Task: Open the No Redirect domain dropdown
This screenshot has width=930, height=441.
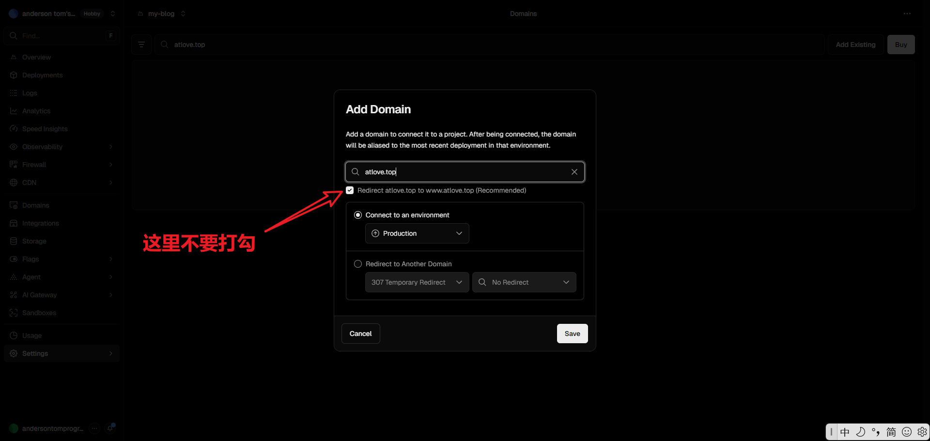Action: [524, 282]
